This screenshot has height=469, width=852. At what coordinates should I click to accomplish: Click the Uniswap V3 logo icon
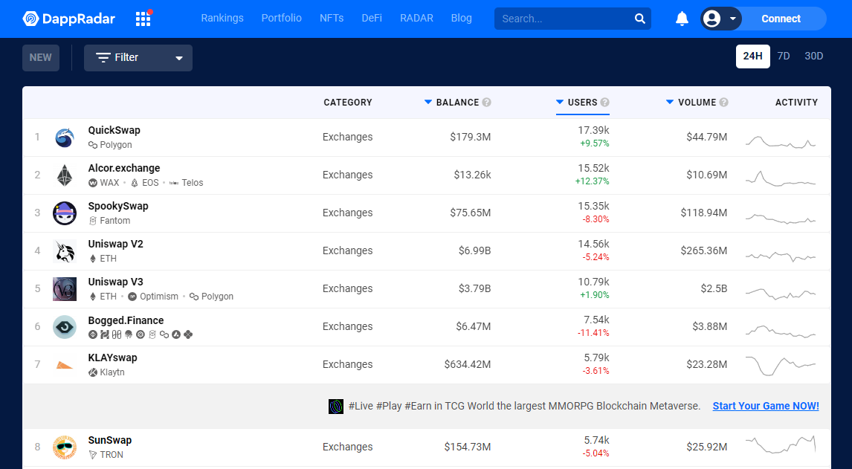65,289
